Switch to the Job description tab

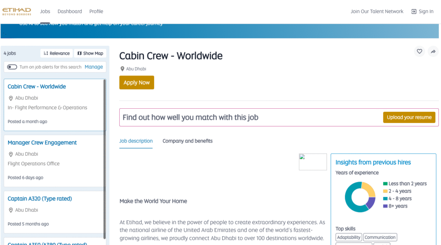pyautogui.click(x=136, y=141)
